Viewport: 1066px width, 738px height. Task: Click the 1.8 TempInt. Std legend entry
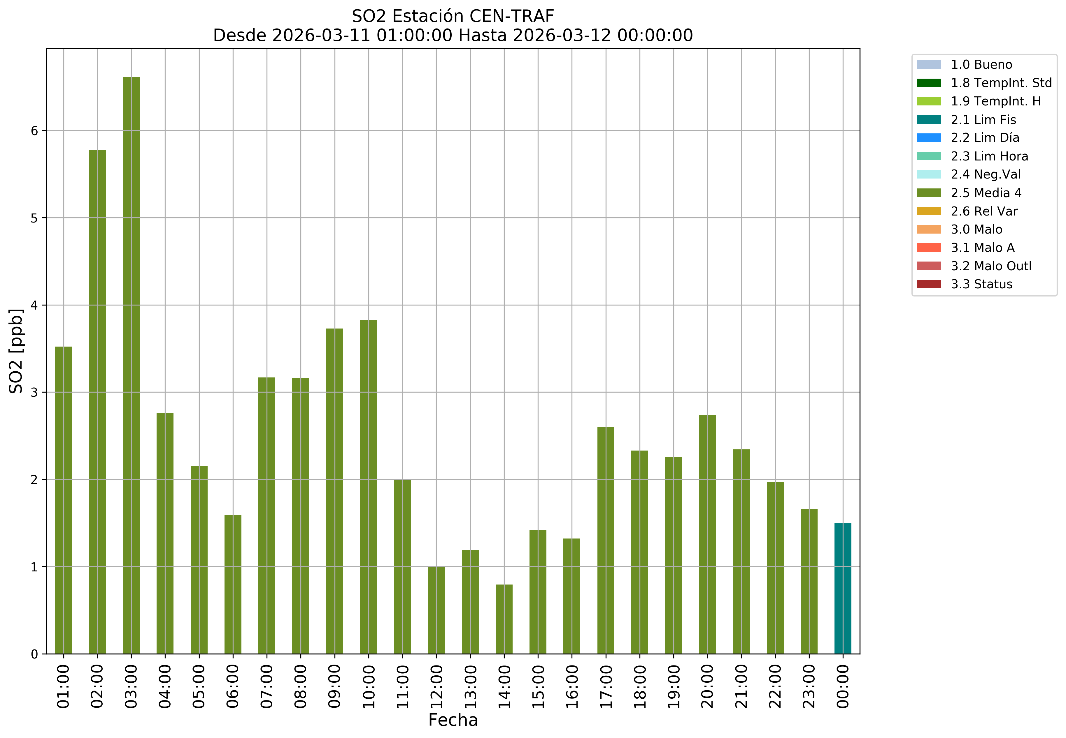(x=1001, y=83)
